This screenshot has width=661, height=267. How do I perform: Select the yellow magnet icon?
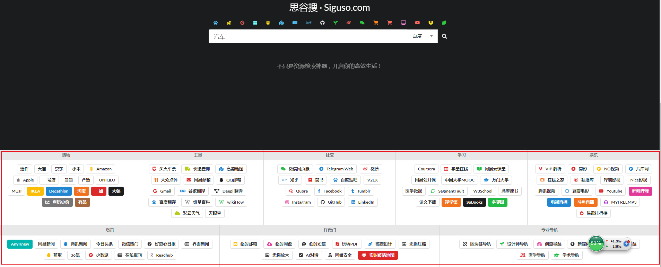point(431,23)
